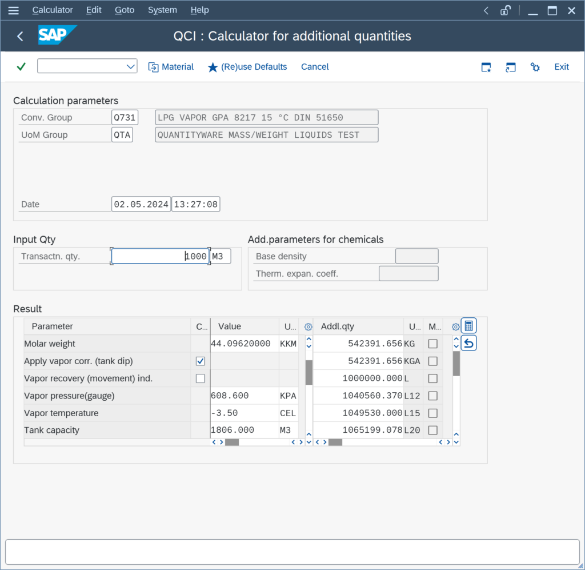The width and height of the screenshot is (585, 570).
Task: Open the Addl.qty table settings gear icon
Action: click(x=455, y=327)
